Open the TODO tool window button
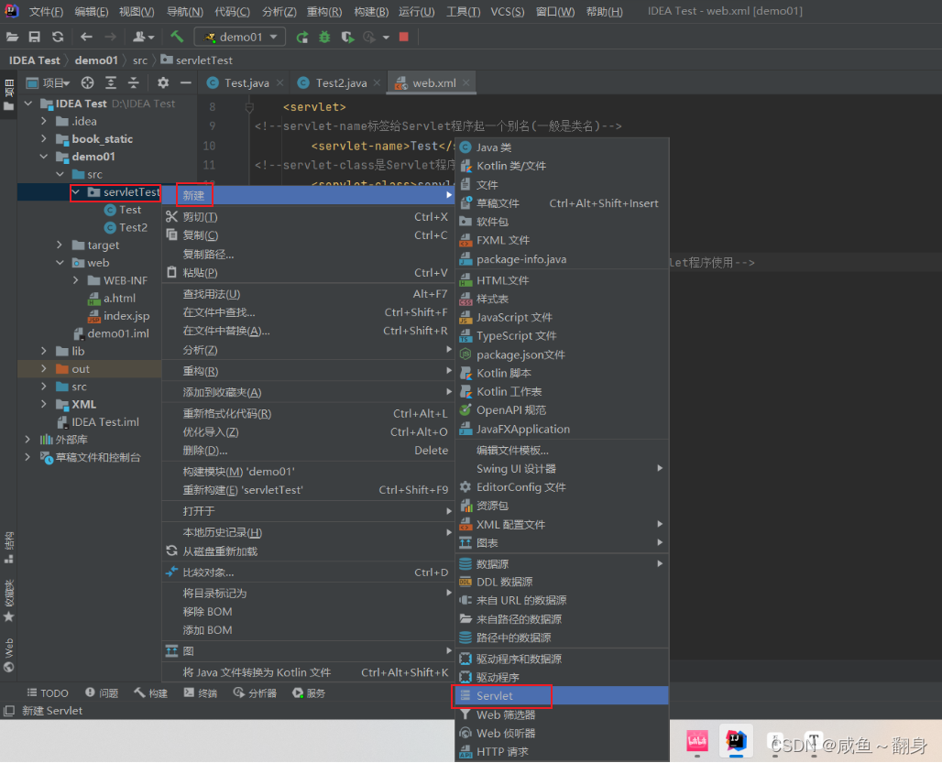Screen dimensions: 942x763 click(x=48, y=692)
